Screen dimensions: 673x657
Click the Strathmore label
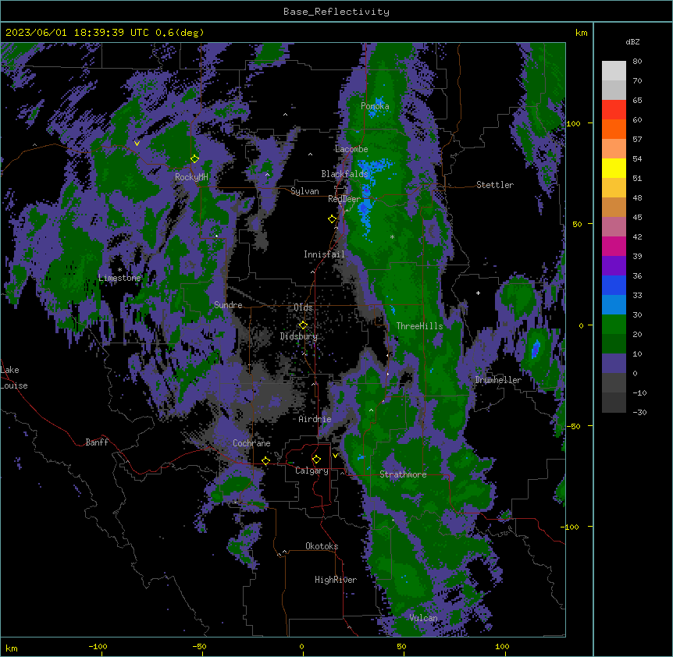click(403, 474)
